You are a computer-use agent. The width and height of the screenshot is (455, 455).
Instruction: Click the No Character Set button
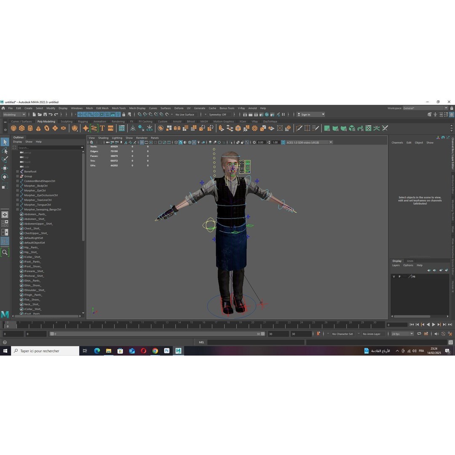click(343, 334)
